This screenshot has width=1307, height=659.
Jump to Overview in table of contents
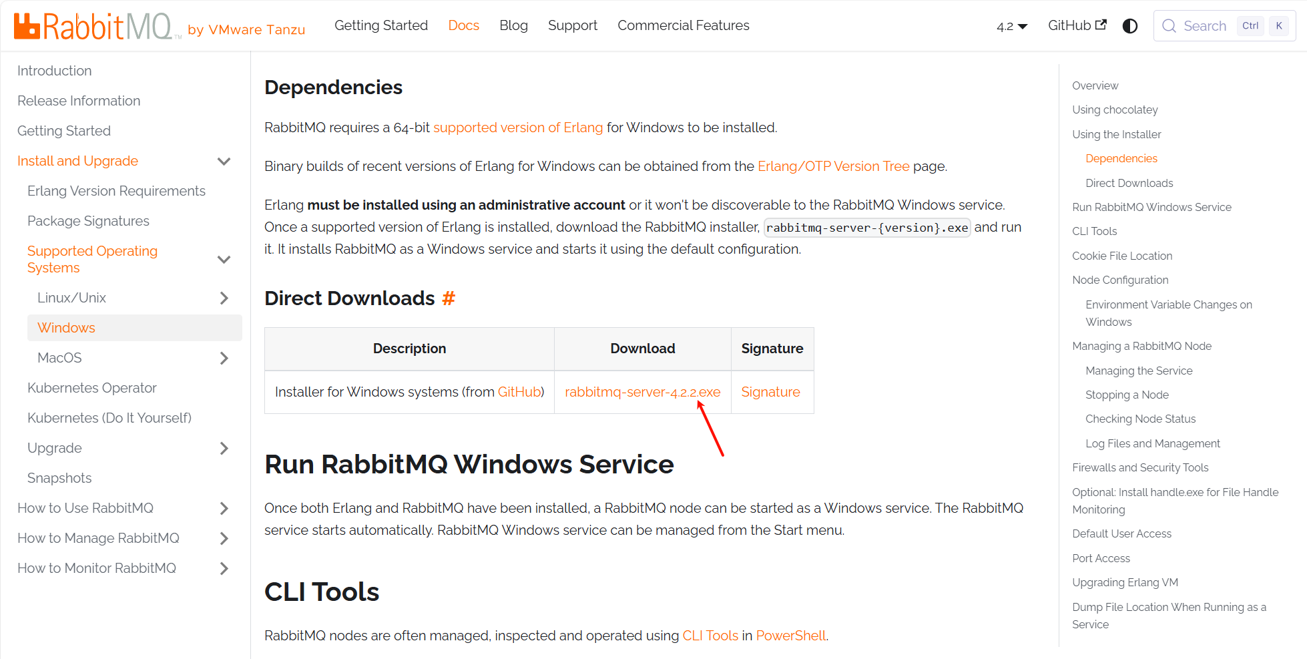(x=1095, y=85)
